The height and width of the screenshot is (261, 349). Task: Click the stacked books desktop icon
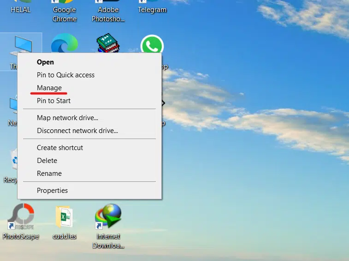pos(108,43)
